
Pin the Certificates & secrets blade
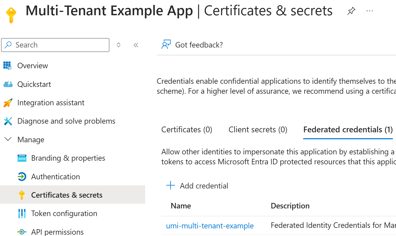pyautogui.click(x=351, y=11)
